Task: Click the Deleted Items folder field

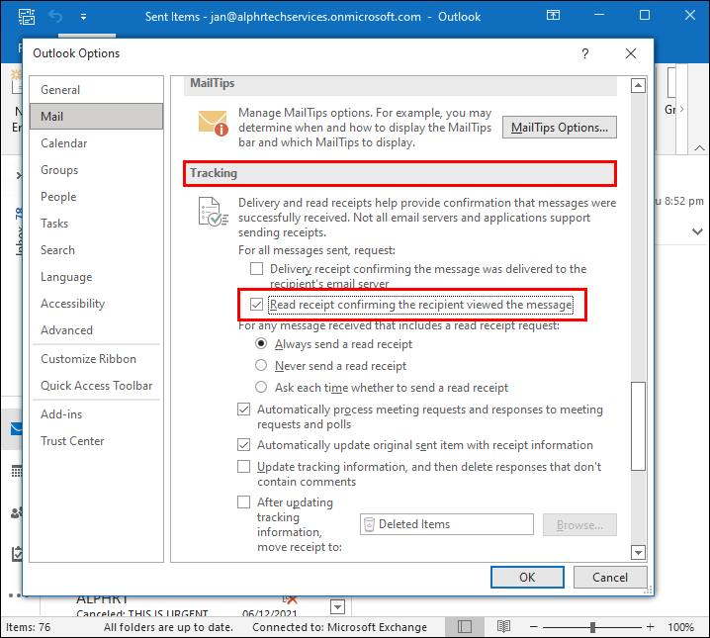Action: [446, 524]
